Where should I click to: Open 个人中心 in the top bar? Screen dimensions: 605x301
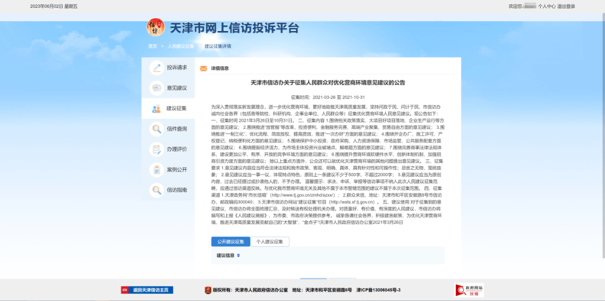click(x=547, y=7)
